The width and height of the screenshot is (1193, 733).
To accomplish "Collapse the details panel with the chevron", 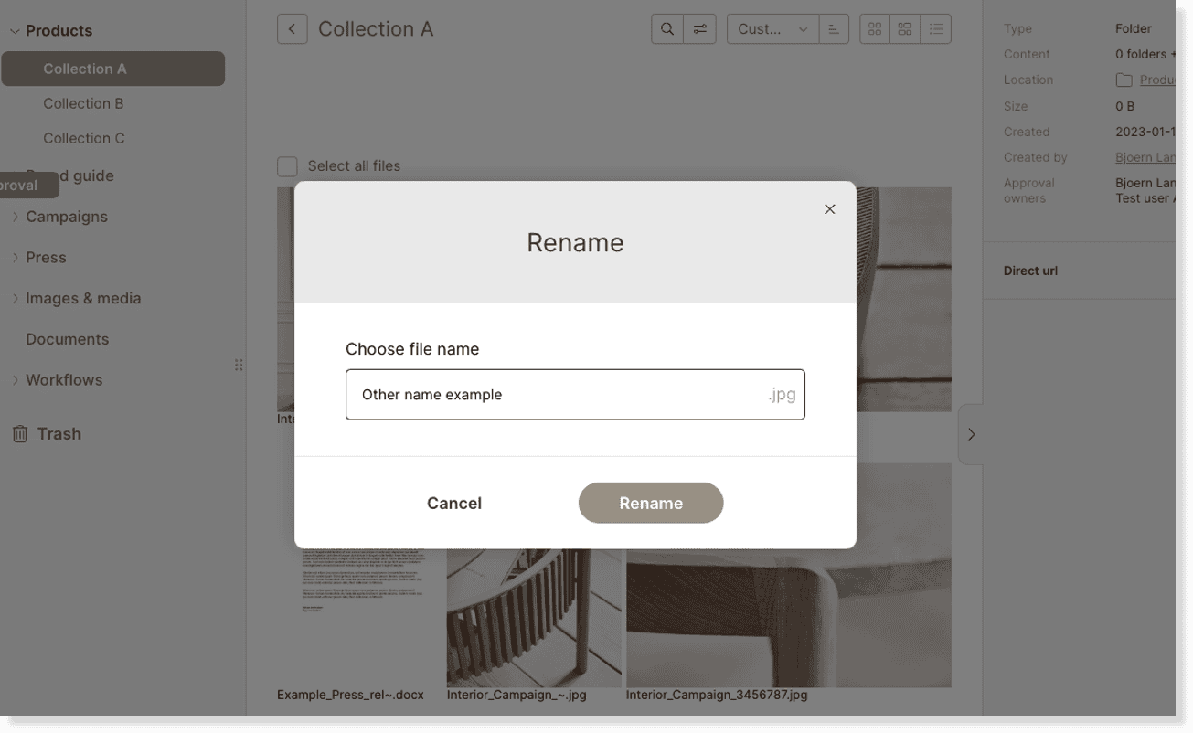I will click(971, 434).
